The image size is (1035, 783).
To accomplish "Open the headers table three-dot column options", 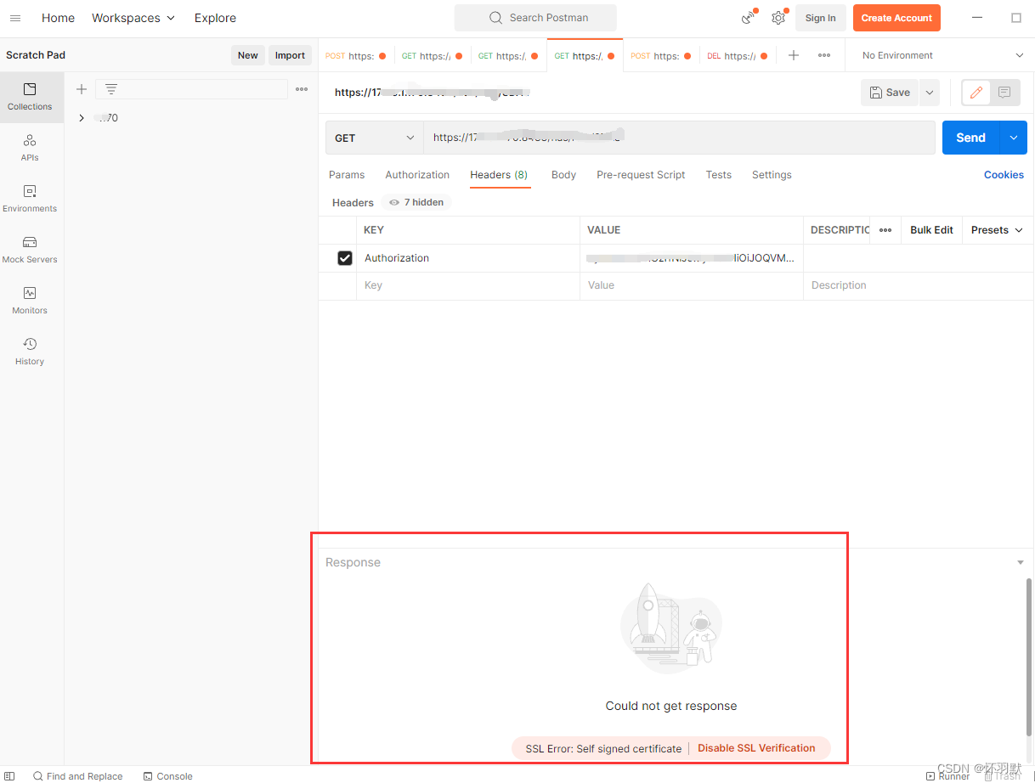I will point(885,230).
